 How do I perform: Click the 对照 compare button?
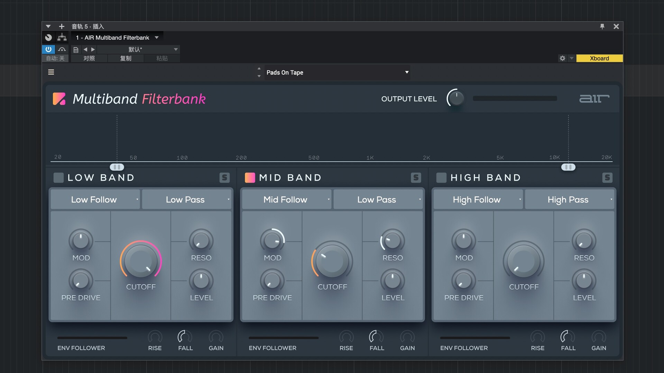pos(89,58)
